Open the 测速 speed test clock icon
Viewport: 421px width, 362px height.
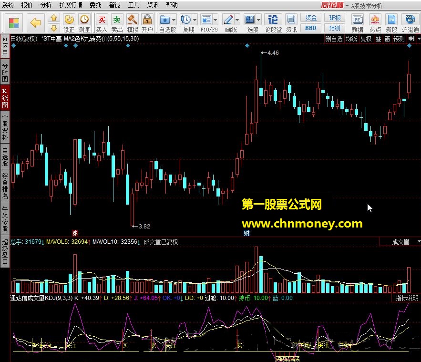84,20
